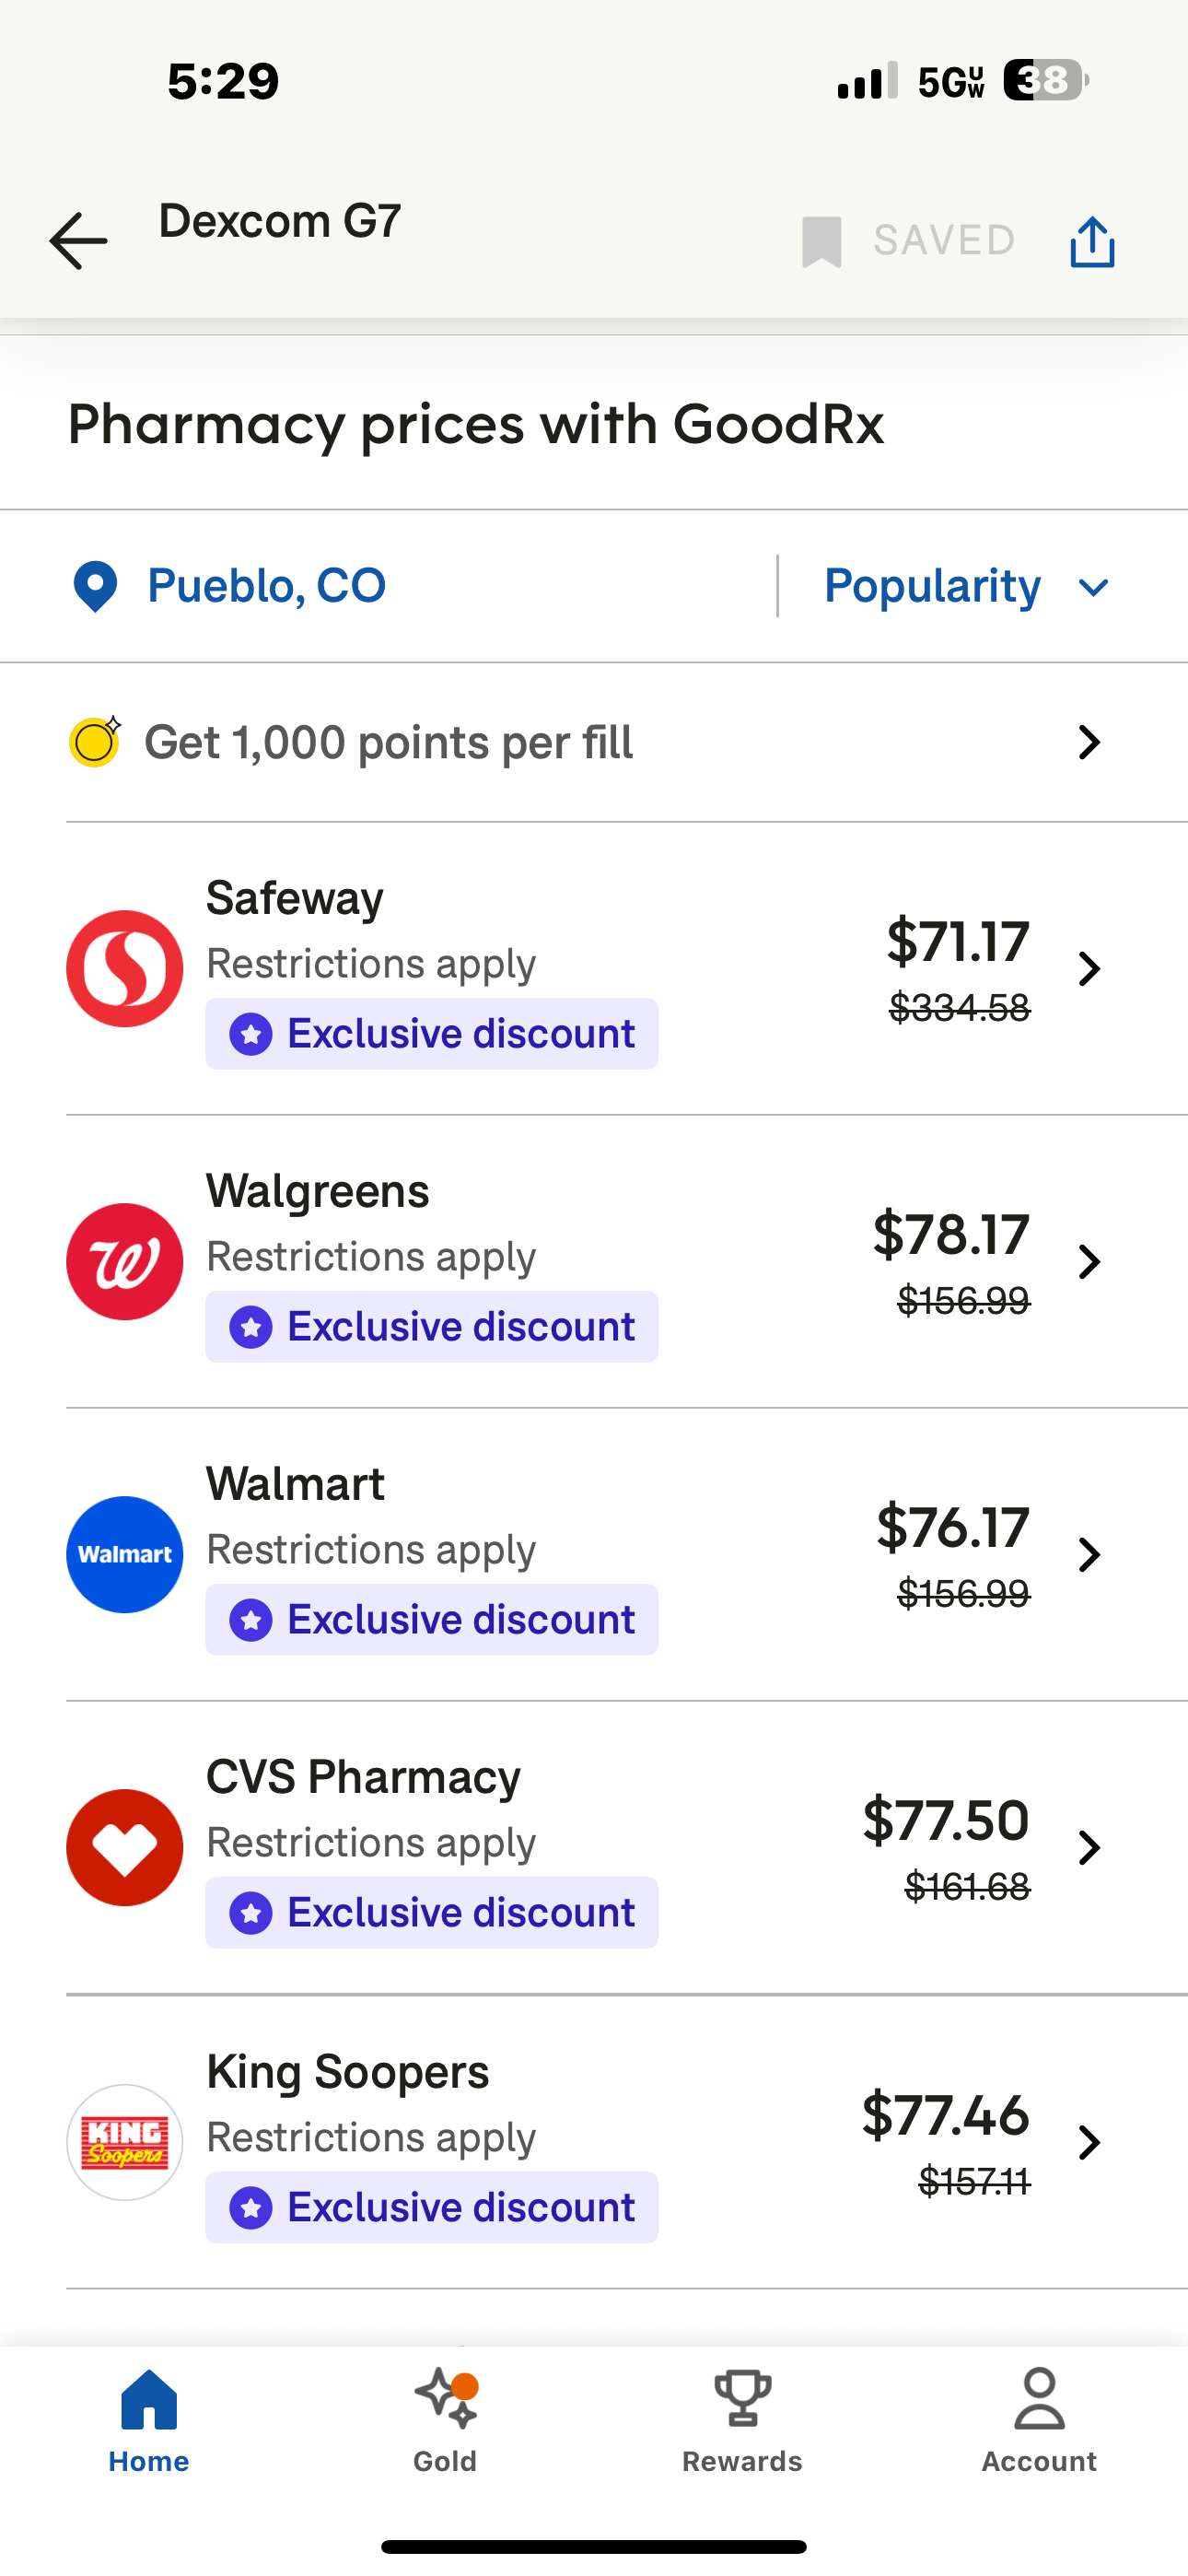Open Walmart price details chevron
1188x2576 pixels.
(1089, 1554)
